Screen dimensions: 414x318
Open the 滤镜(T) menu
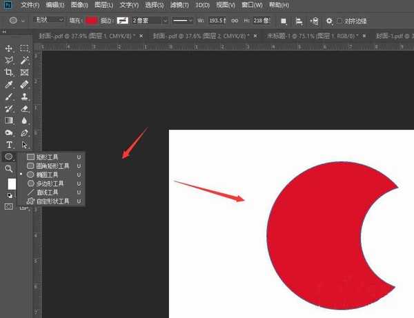[x=177, y=5]
